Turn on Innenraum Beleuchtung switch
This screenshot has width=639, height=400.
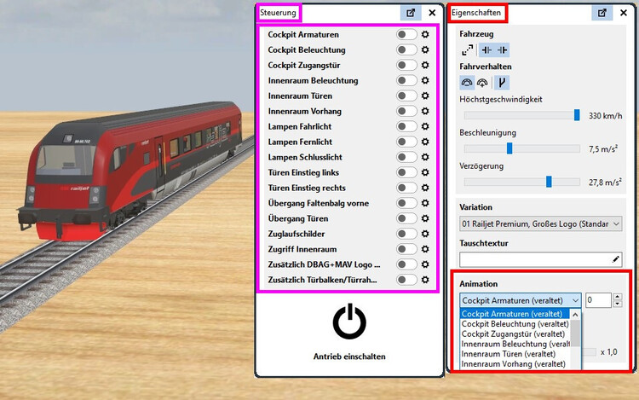(406, 80)
